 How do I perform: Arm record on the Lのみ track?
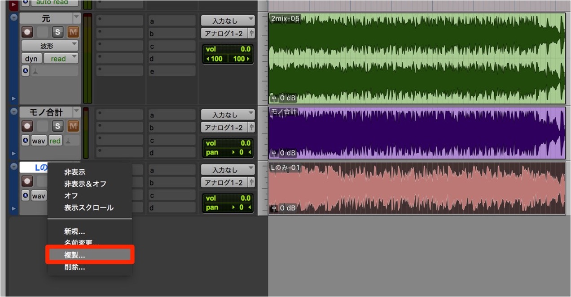click(27, 181)
